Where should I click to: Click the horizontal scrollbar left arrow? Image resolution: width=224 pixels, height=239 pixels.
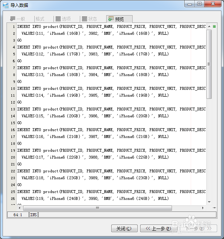(20, 208)
